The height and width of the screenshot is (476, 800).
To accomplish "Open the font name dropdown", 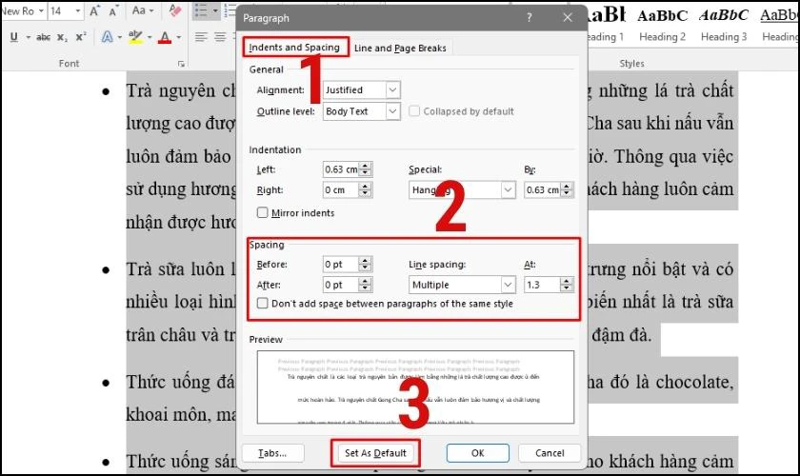I will point(41,10).
